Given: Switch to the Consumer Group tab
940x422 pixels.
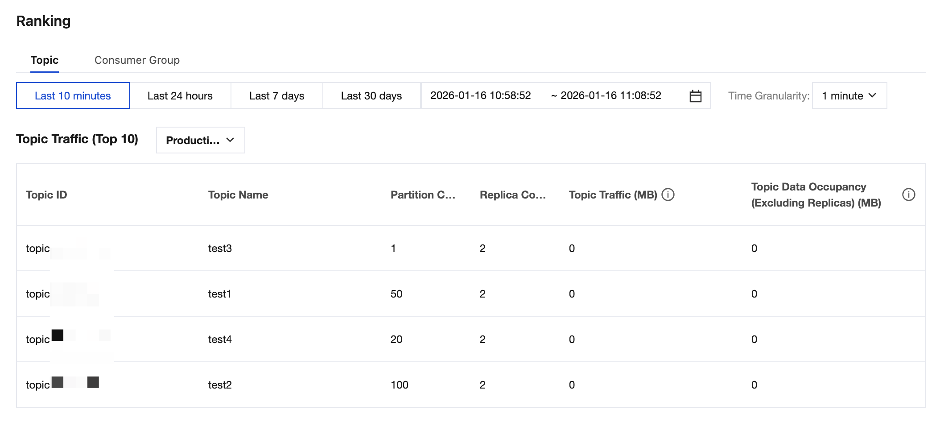Looking at the screenshot, I should pos(137,60).
